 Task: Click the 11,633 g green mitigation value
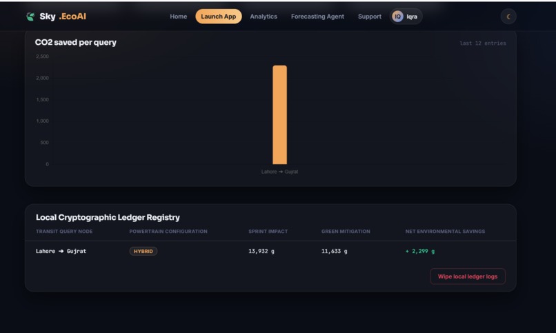[335, 251]
